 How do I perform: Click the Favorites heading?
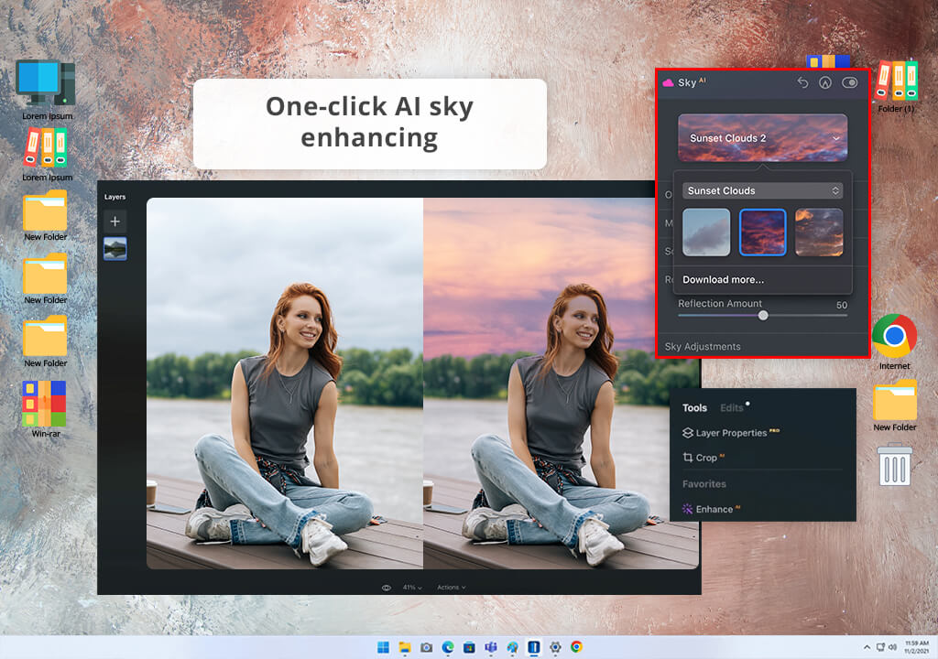coord(704,484)
